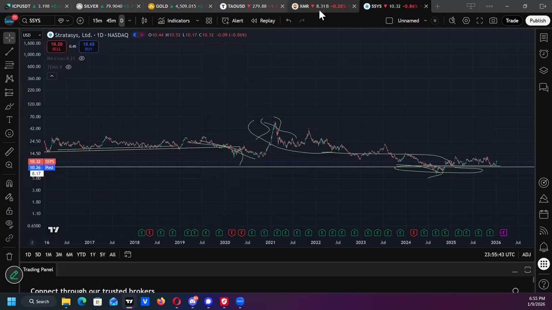
Task: Open the watchlist panel in right sidebar
Action: (543, 38)
